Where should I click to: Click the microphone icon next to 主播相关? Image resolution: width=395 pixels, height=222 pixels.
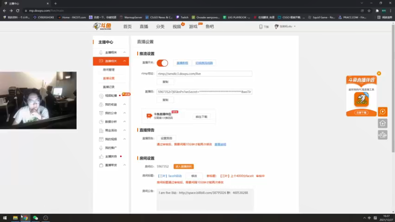coord(101,52)
